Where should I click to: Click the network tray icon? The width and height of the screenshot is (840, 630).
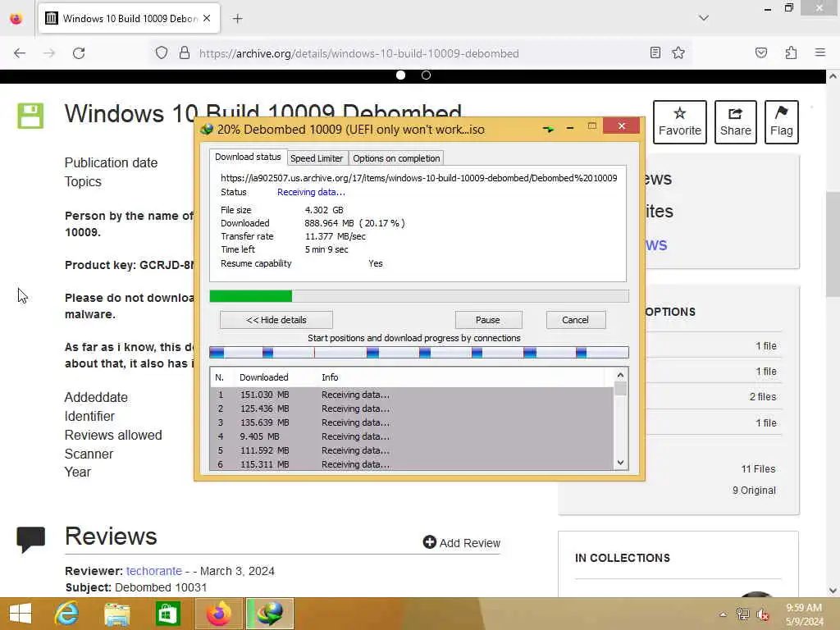pyautogui.click(x=742, y=614)
